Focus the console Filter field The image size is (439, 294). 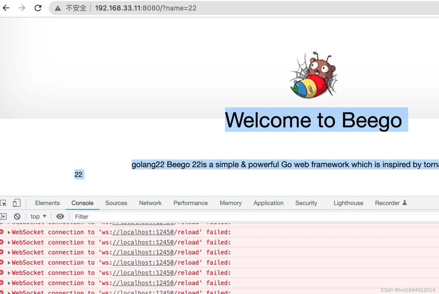pos(256,216)
